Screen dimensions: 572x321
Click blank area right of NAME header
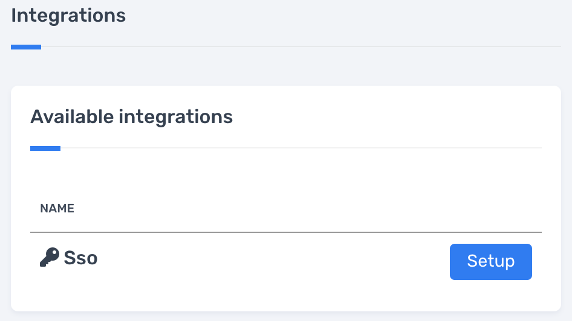302,209
